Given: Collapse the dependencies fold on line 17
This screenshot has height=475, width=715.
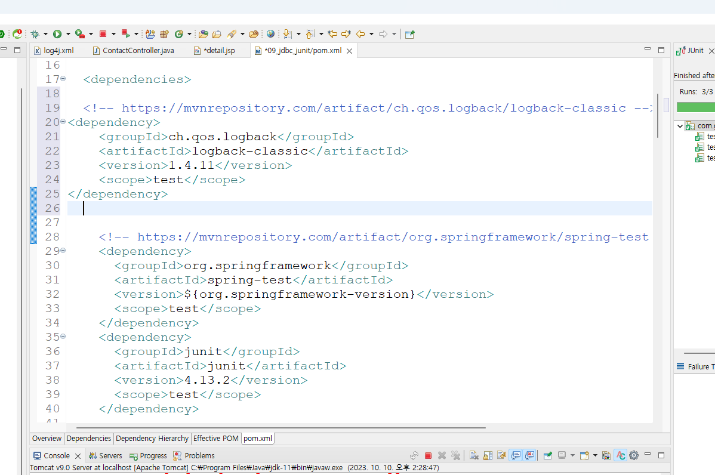Looking at the screenshot, I should pyautogui.click(x=63, y=79).
